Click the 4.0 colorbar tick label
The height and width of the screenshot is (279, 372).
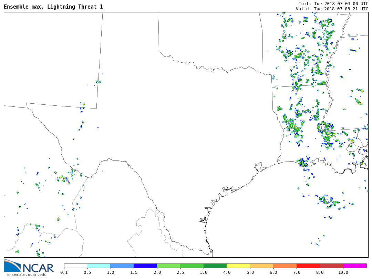pyautogui.click(x=227, y=272)
